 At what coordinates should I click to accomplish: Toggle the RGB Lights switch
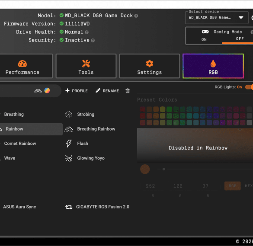click(x=249, y=87)
